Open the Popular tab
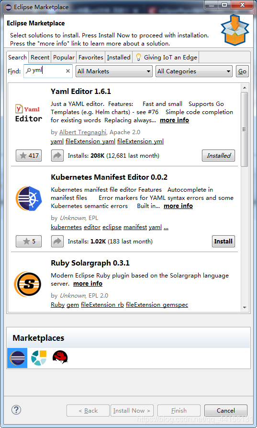257x428 pixels. tap(64, 58)
